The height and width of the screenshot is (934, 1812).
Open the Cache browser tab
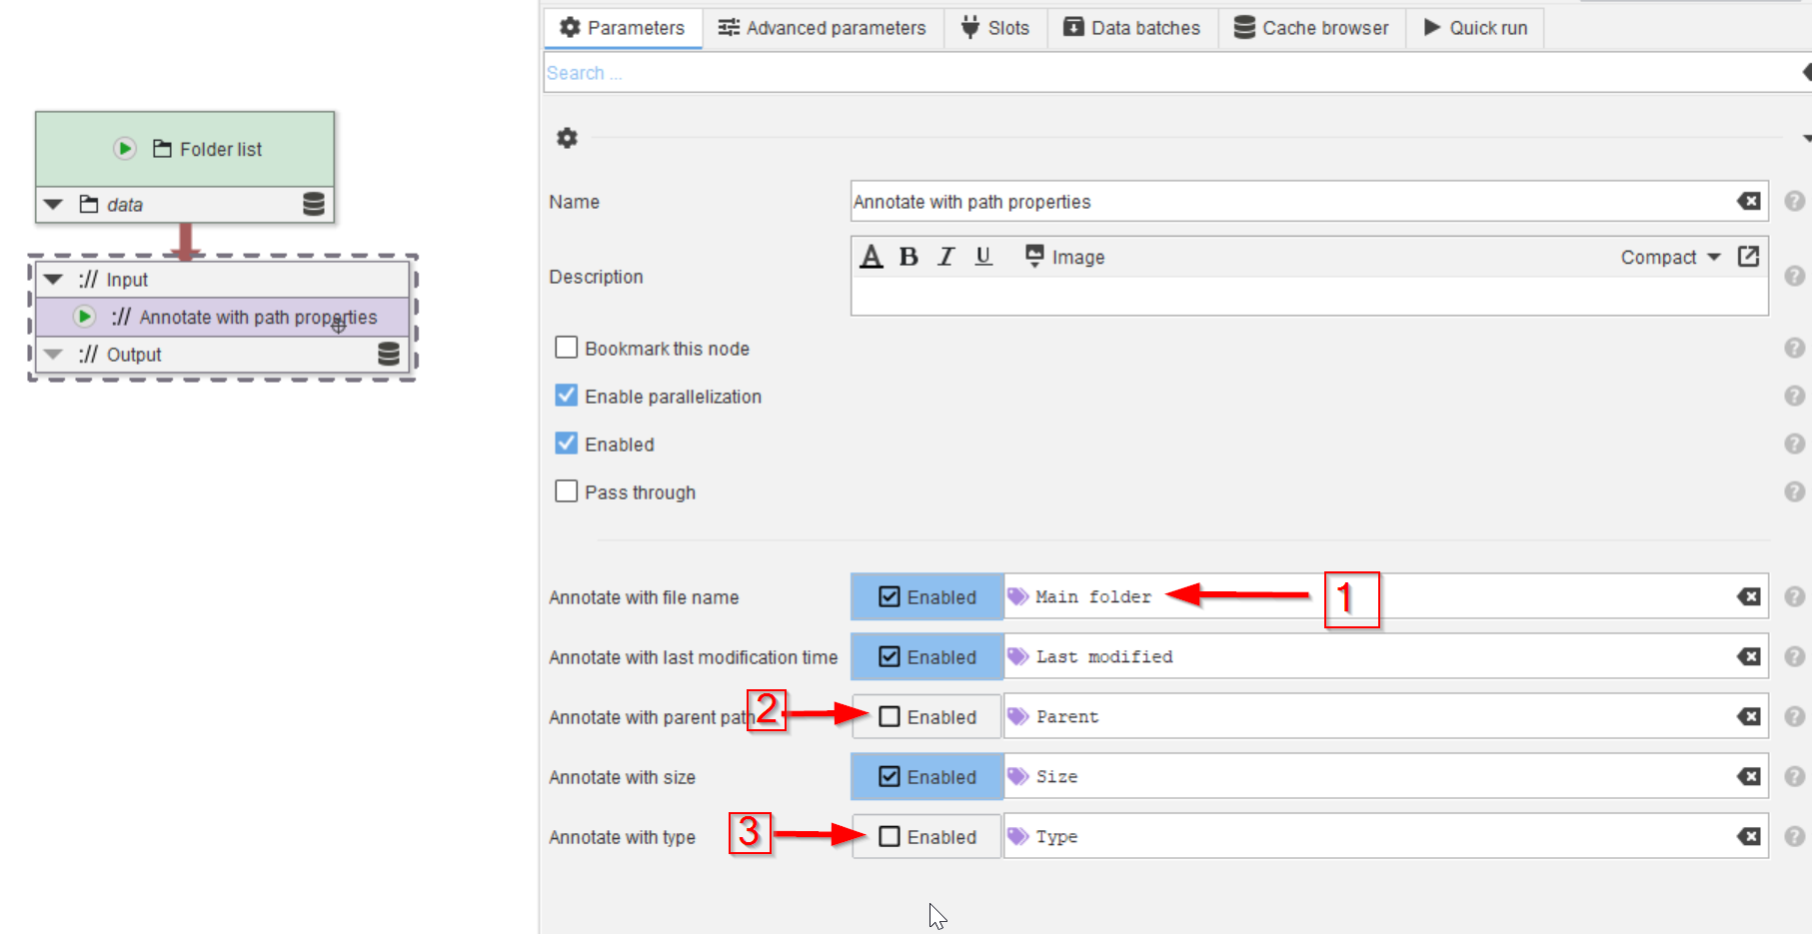coord(1311,28)
